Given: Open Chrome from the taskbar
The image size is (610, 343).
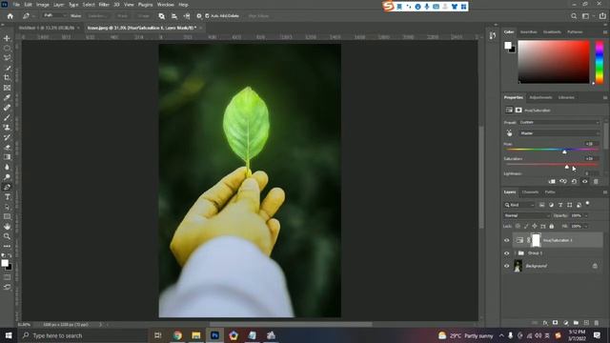Looking at the screenshot, I should 177,335.
